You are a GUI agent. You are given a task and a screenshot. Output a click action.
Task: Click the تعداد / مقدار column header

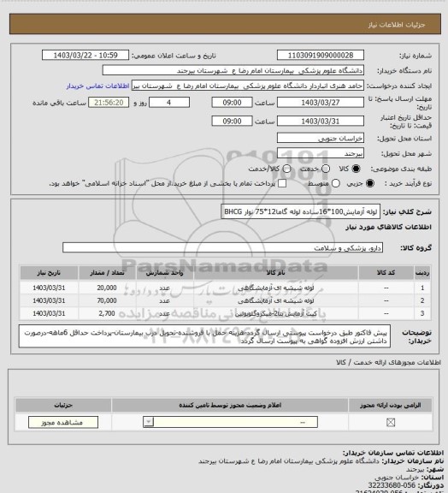point(107,273)
